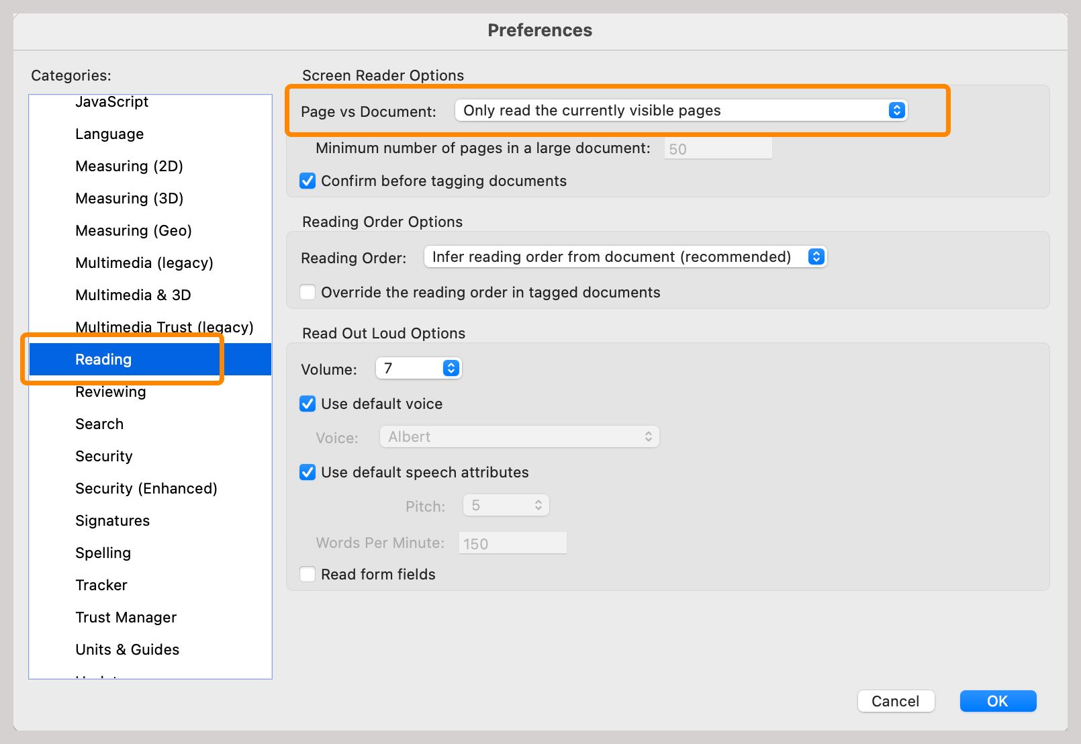Image resolution: width=1081 pixels, height=744 pixels.
Task: Open the Page vs Document dropdown
Action: [681, 111]
